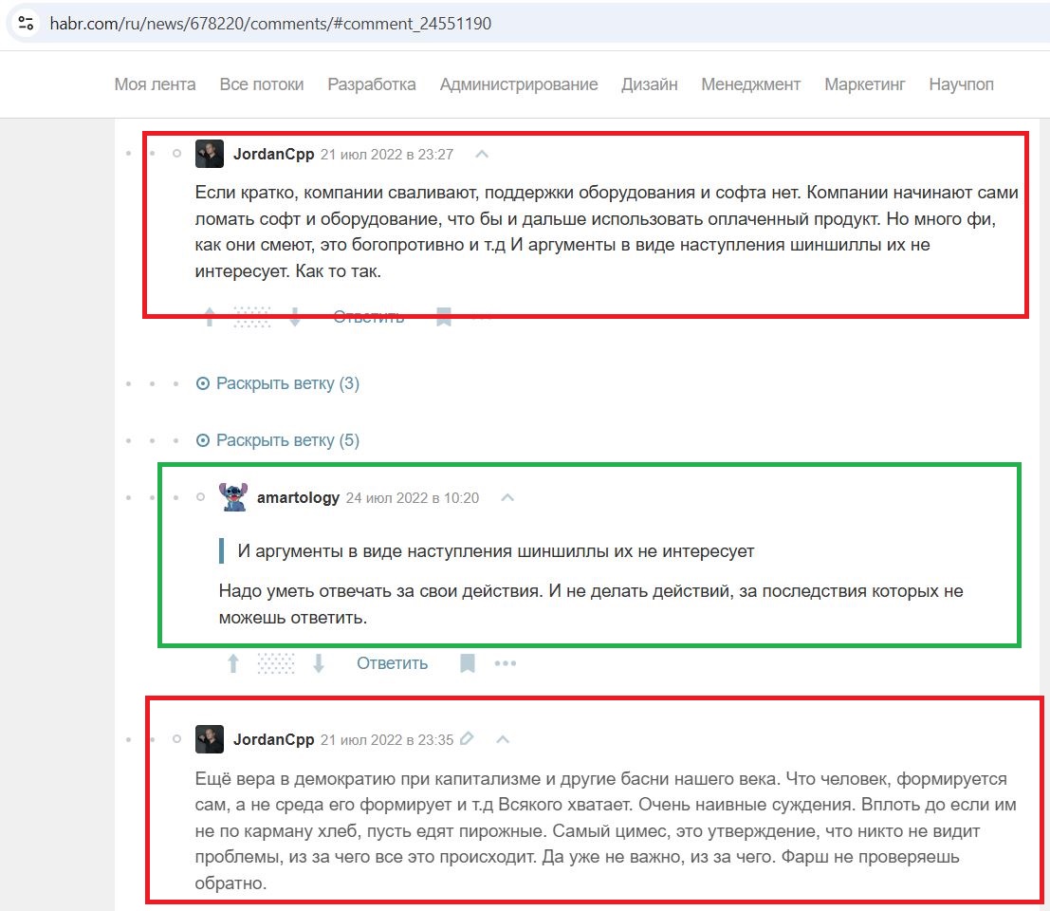
Task: Bookmark amartology's comment
Action: [468, 663]
